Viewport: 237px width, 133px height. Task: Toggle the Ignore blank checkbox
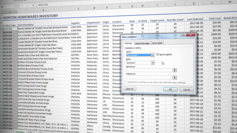point(157,54)
